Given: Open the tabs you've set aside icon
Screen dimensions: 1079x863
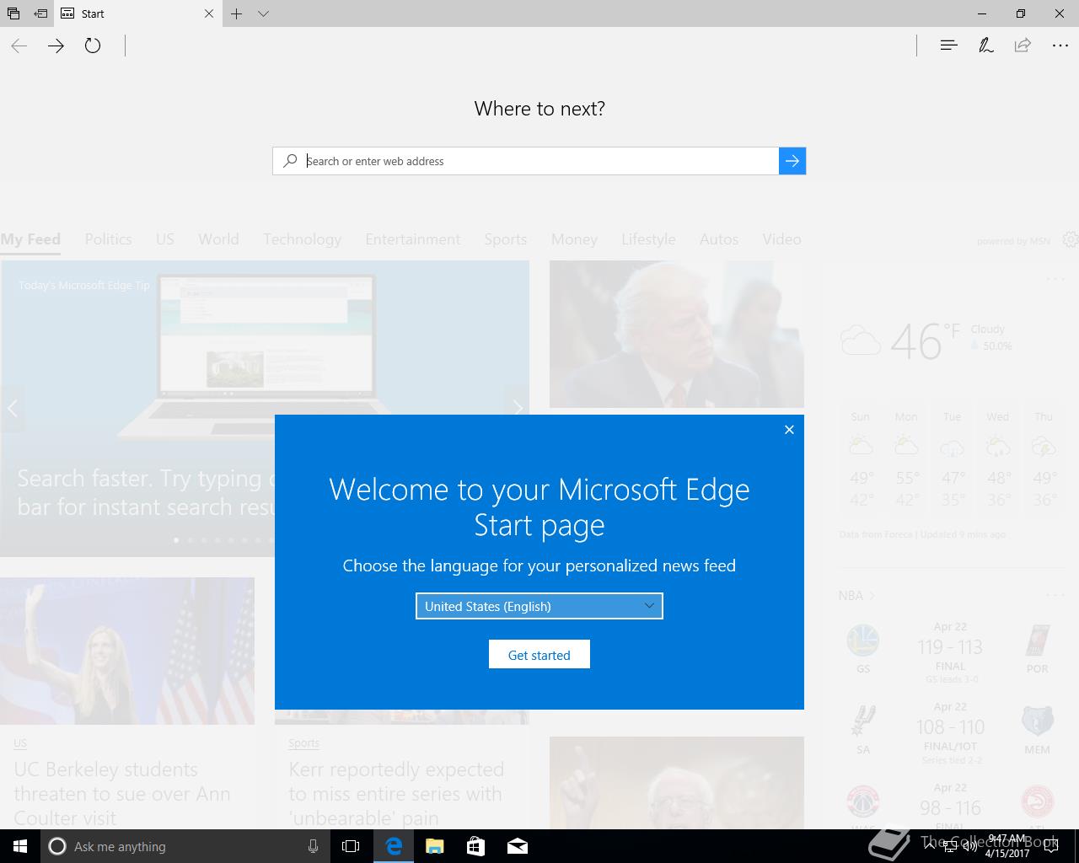Looking at the screenshot, I should pyautogui.click(x=13, y=13).
